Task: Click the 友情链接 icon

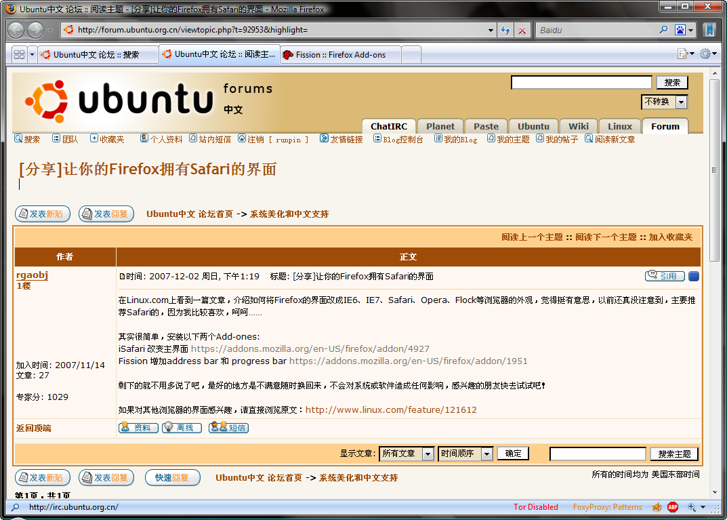Action: point(324,138)
